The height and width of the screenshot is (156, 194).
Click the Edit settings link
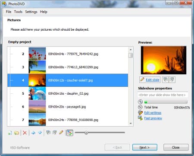(x=153, y=113)
